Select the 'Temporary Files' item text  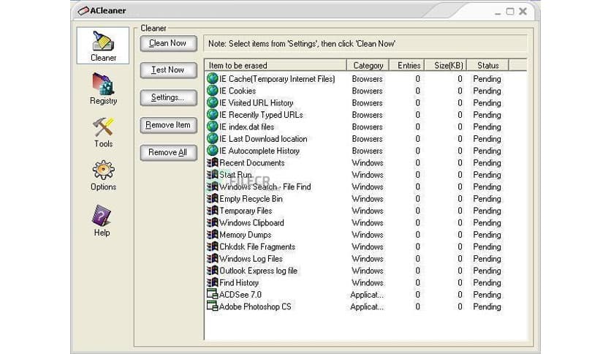coord(246,211)
